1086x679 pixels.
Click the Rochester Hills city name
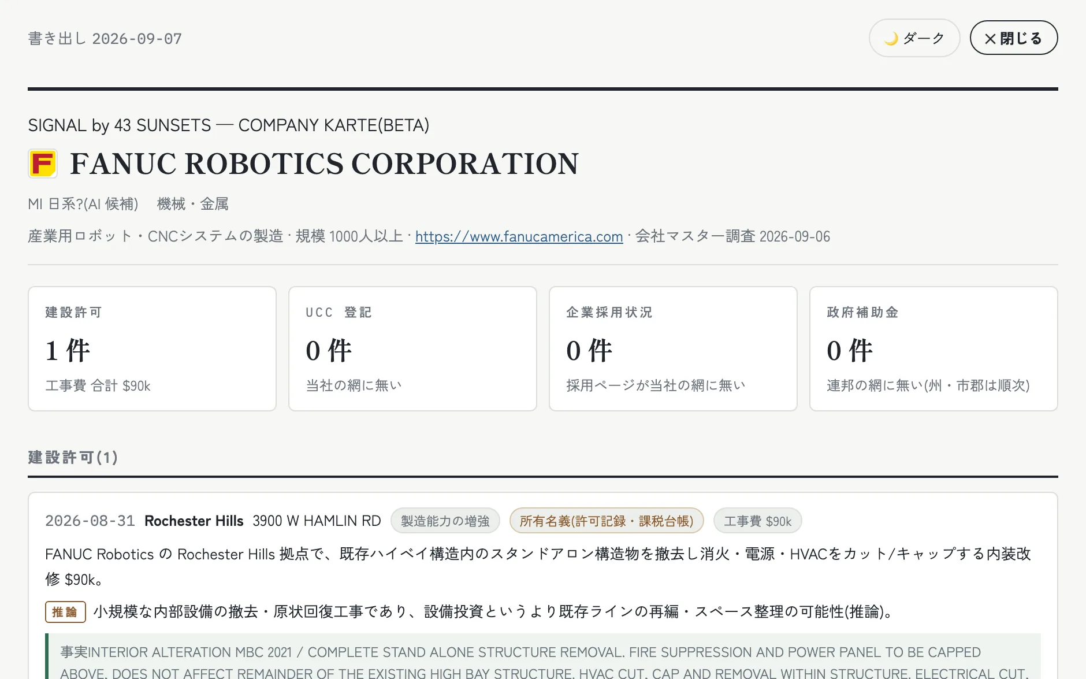[194, 521]
